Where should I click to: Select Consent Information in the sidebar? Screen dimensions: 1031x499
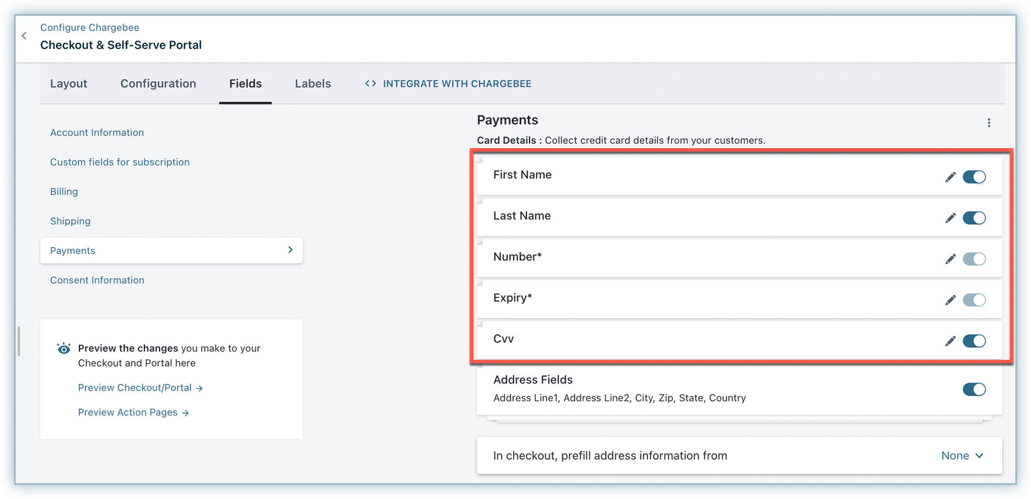97,281
